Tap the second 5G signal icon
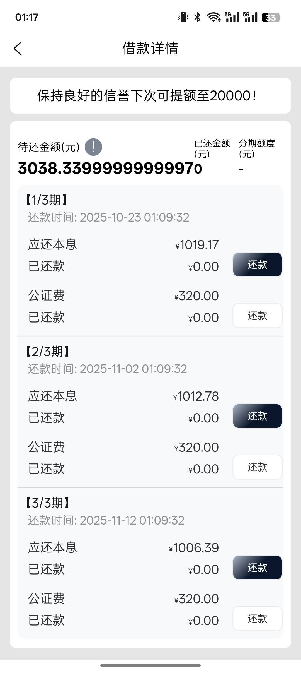Image resolution: width=301 pixels, height=673 pixels. [x=250, y=17]
